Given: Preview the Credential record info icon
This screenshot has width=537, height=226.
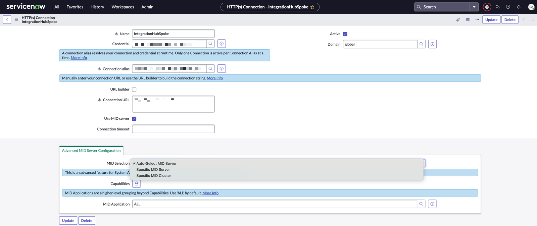Looking at the screenshot, I should 222,44.
